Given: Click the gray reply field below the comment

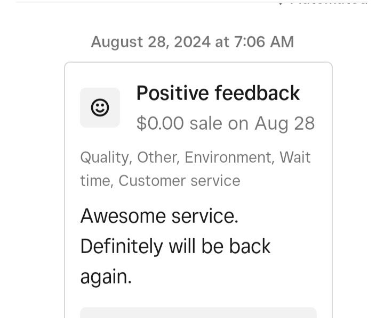Looking at the screenshot, I should [x=198, y=313].
